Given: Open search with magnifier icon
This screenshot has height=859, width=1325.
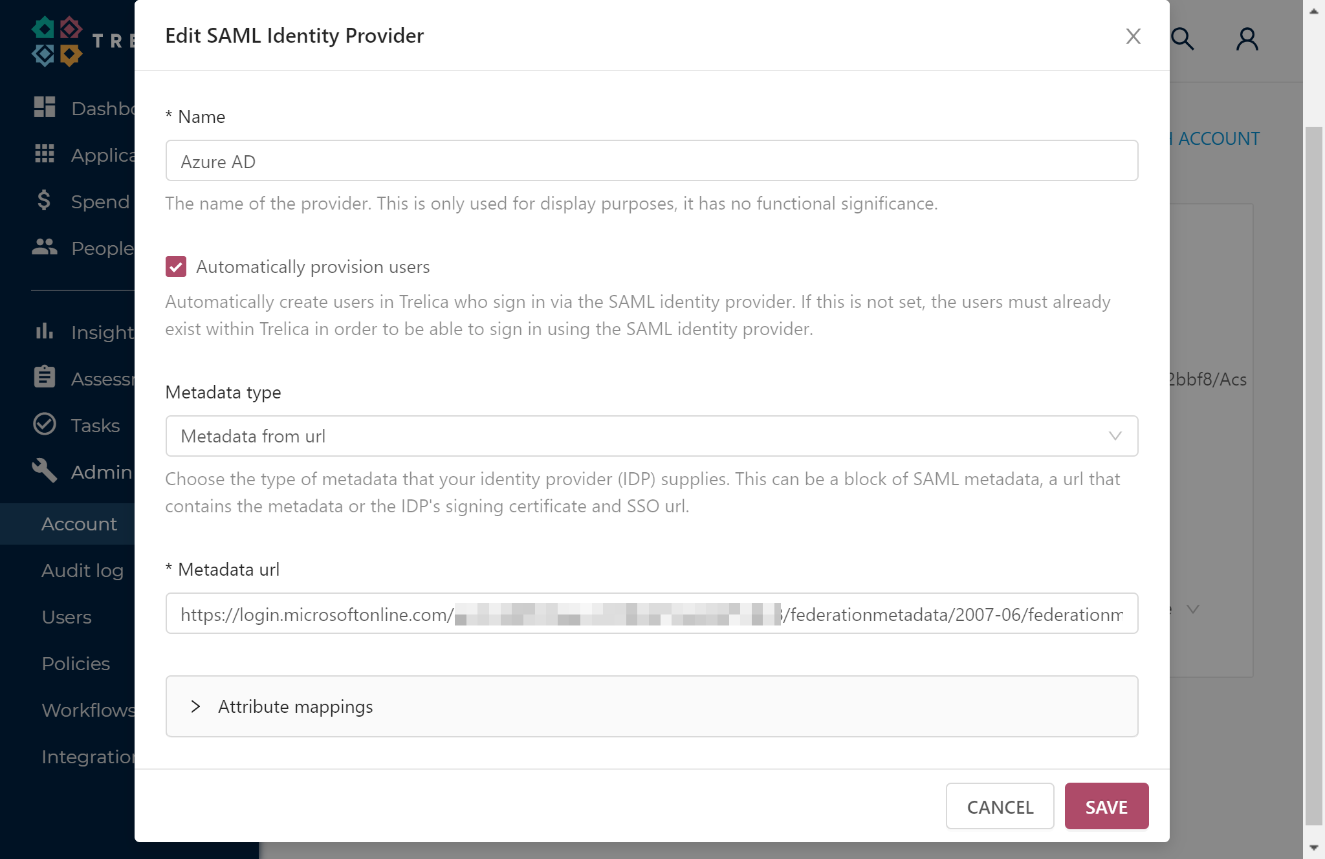Looking at the screenshot, I should coord(1183,39).
